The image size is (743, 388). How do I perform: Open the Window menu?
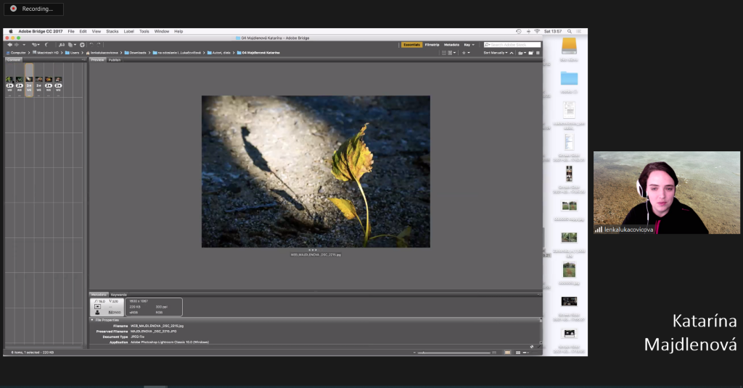pyautogui.click(x=162, y=31)
